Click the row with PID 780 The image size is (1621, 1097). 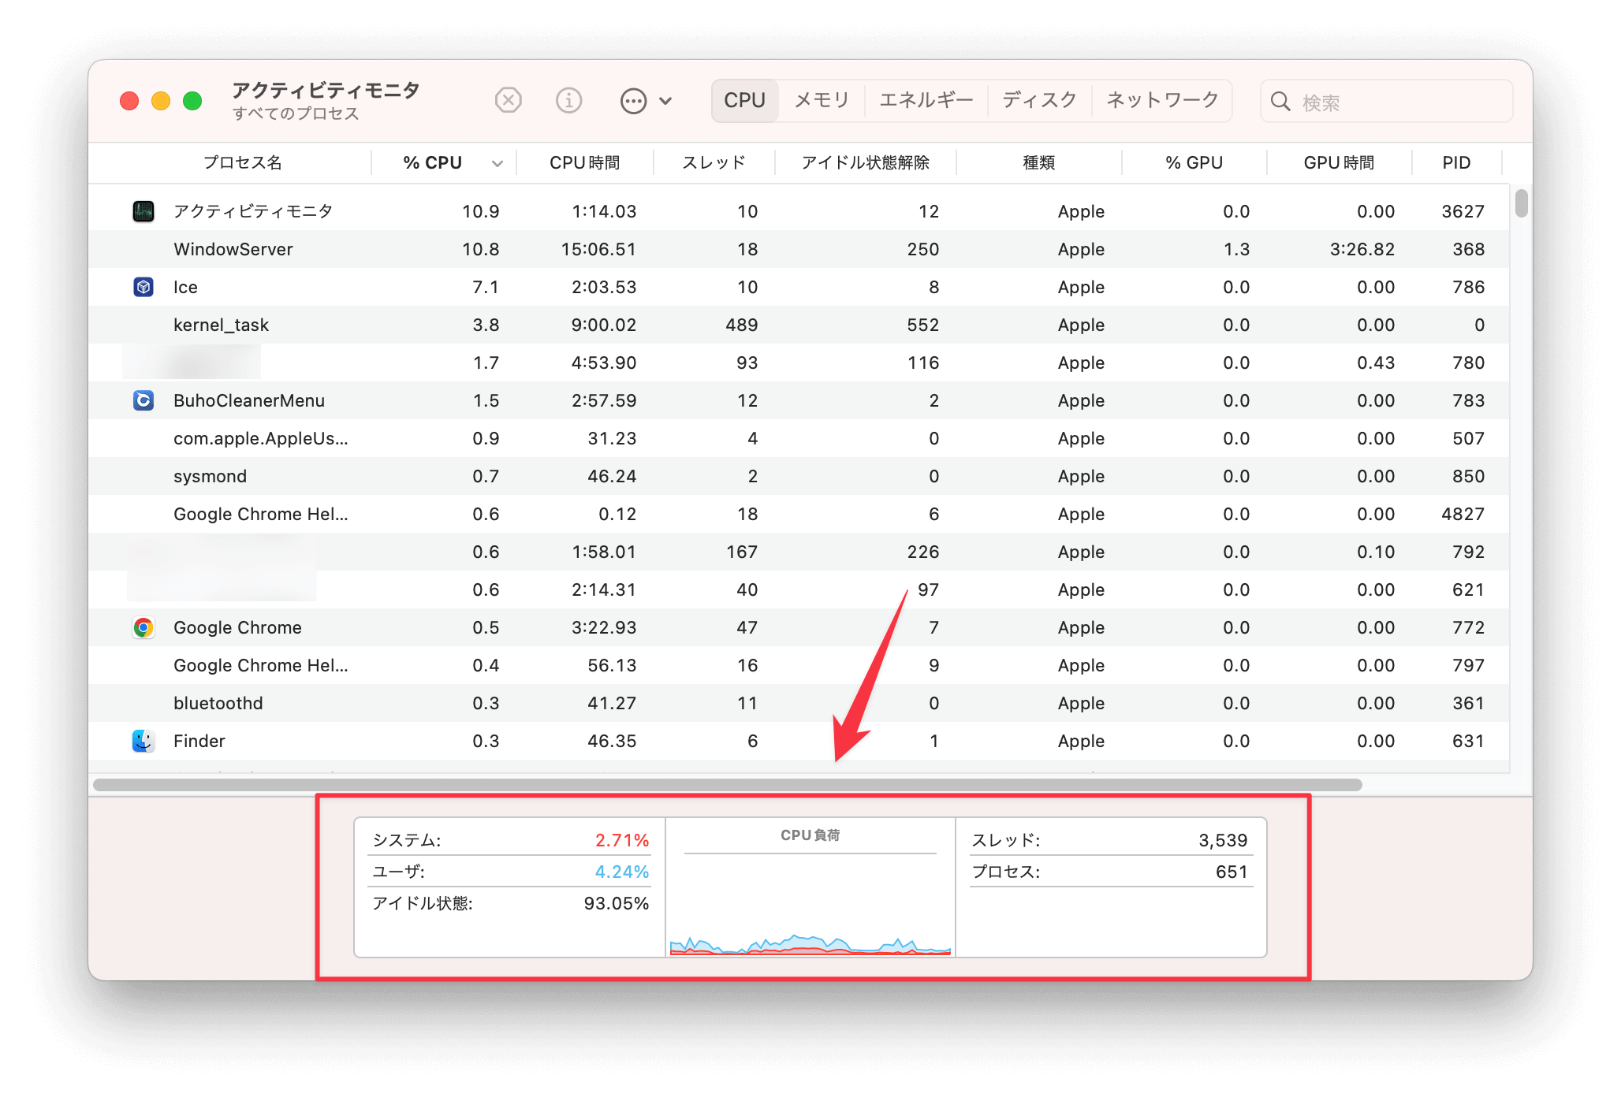[799, 363]
